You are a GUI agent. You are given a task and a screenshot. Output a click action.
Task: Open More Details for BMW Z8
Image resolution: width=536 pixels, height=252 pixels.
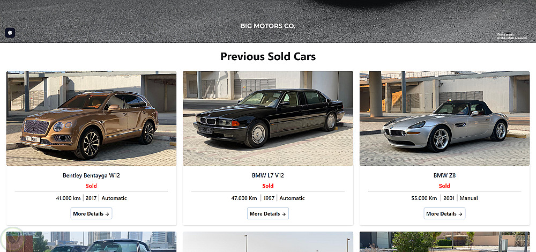[444, 214]
